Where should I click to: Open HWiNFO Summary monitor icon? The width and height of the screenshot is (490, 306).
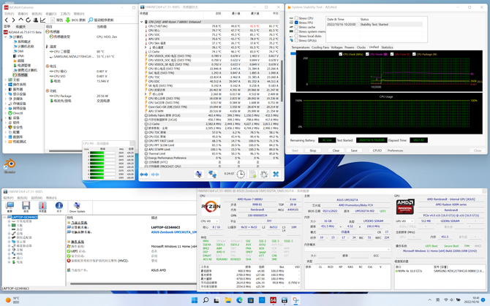pos(10,207)
